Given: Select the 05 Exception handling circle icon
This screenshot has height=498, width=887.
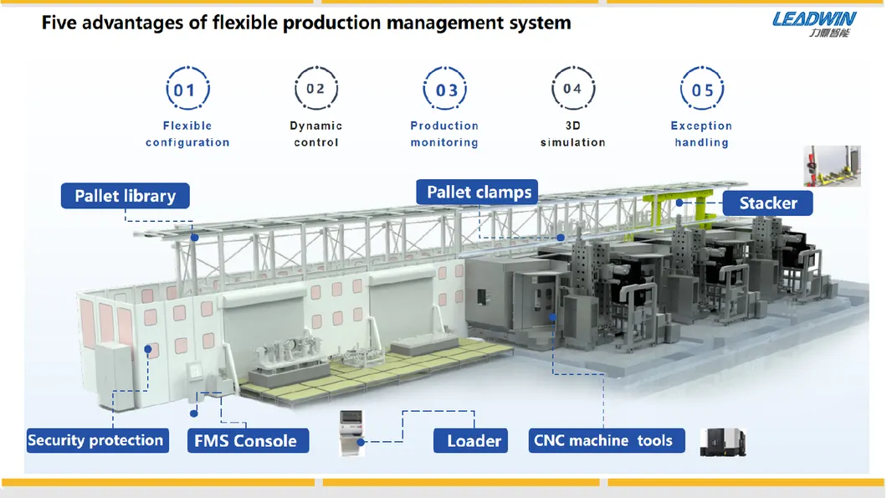Looking at the screenshot, I should (x=701, y=89).
